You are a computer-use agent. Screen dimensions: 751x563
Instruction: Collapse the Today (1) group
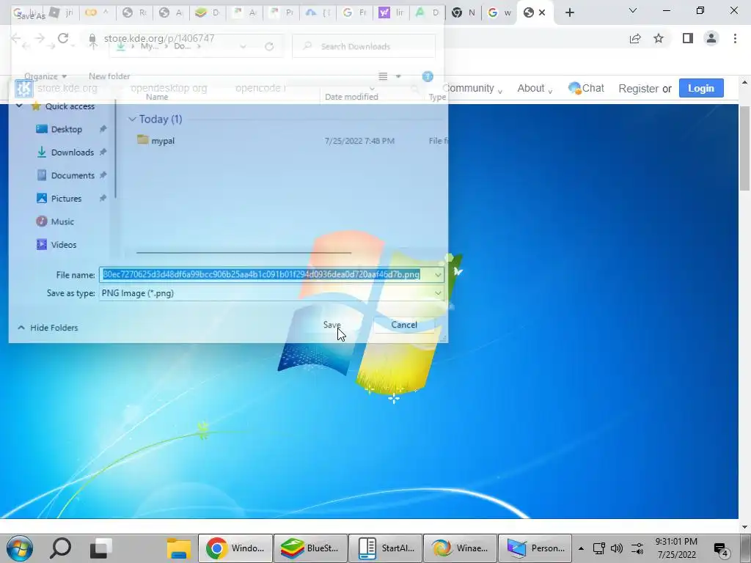click(132, 119)
